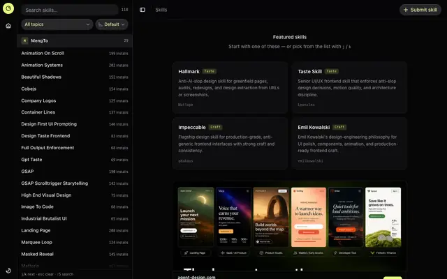Click the Taste tag on Taste Skill

[x=332, y=71]
